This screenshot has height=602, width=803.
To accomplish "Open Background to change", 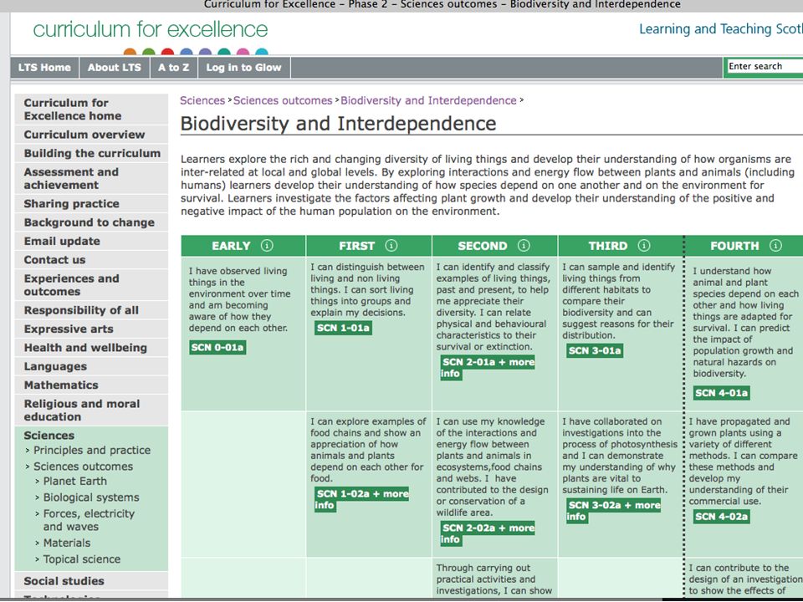I will (91, 222).
